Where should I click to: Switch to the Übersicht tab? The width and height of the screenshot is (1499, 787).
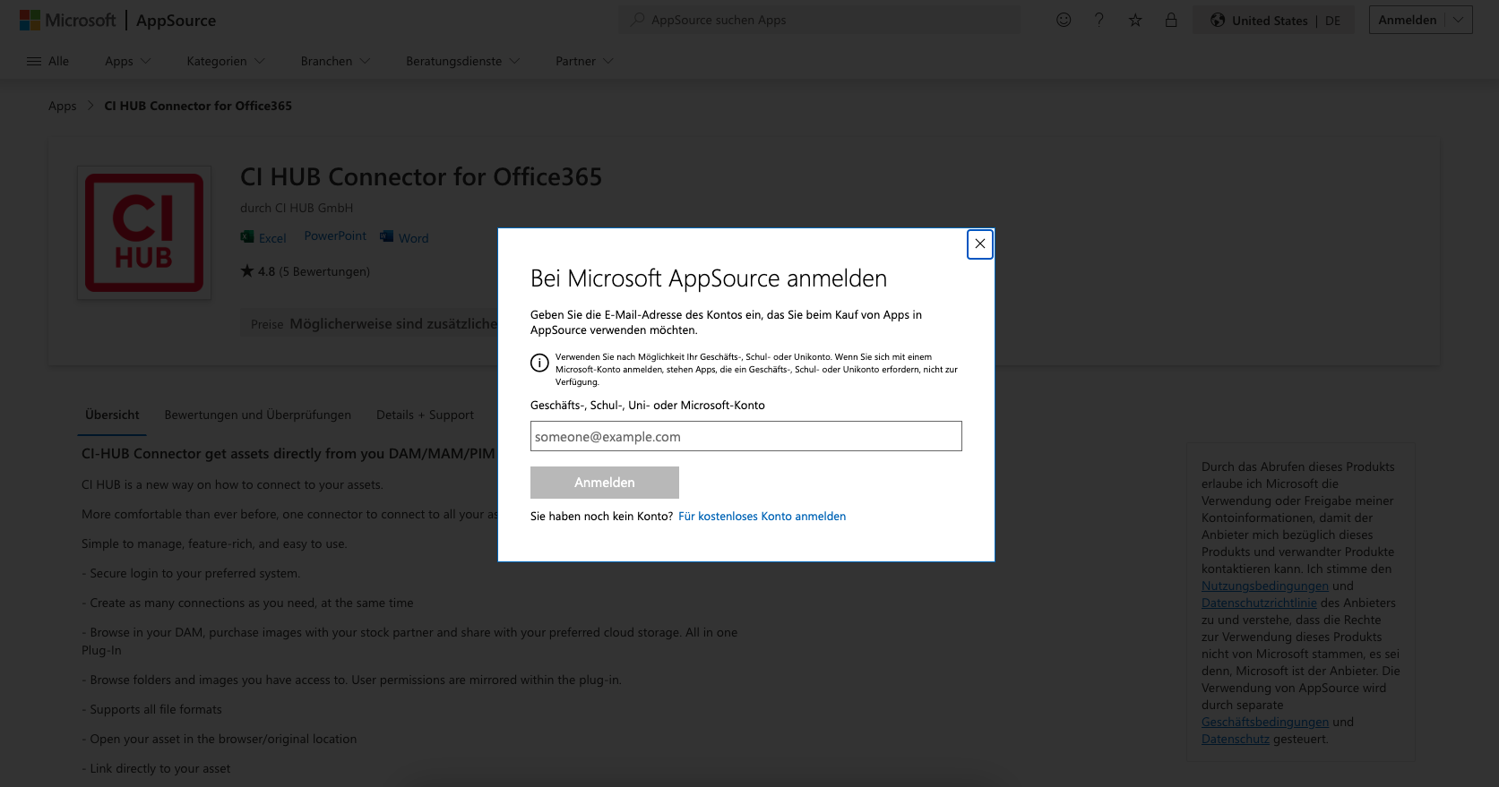112,415
